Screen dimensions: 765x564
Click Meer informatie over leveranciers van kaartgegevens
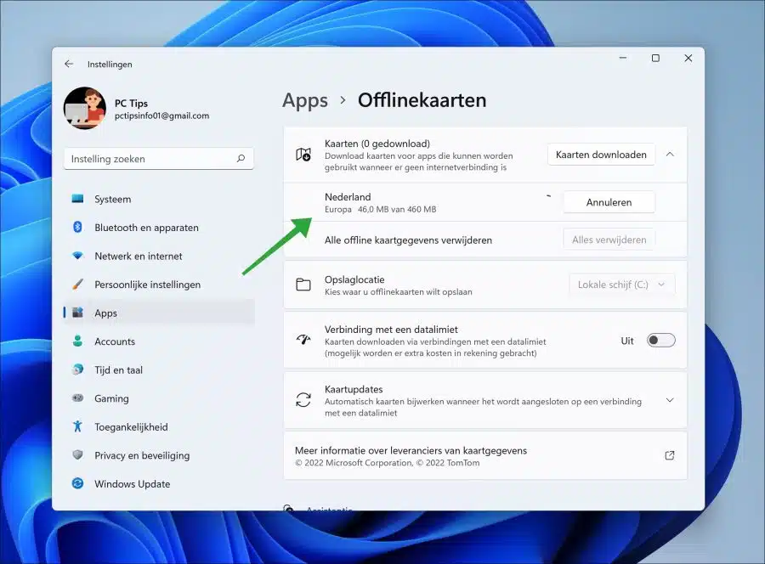tap(411, 450)
